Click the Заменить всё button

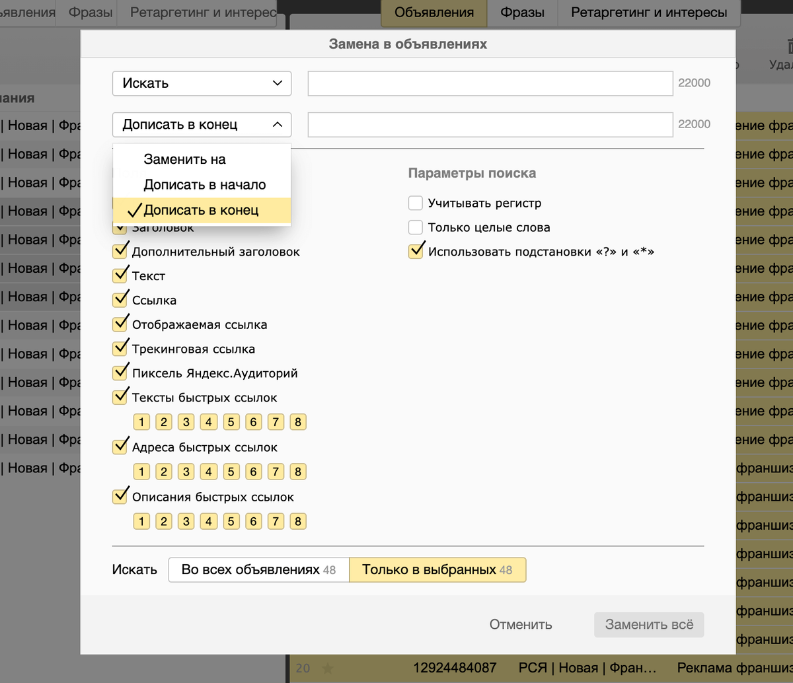(649, 624)
